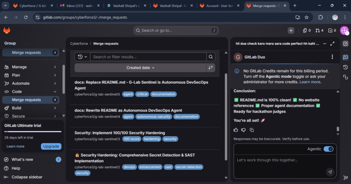
Task: Open assigned issues counter icon
Action: click(307, 30)
